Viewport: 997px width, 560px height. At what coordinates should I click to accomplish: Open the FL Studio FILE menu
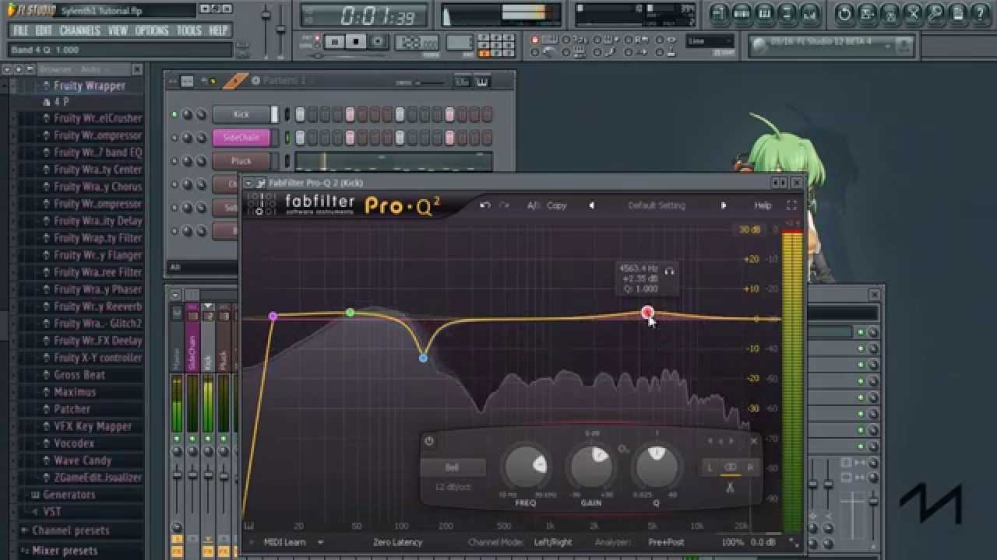click(x=20, y=30)
